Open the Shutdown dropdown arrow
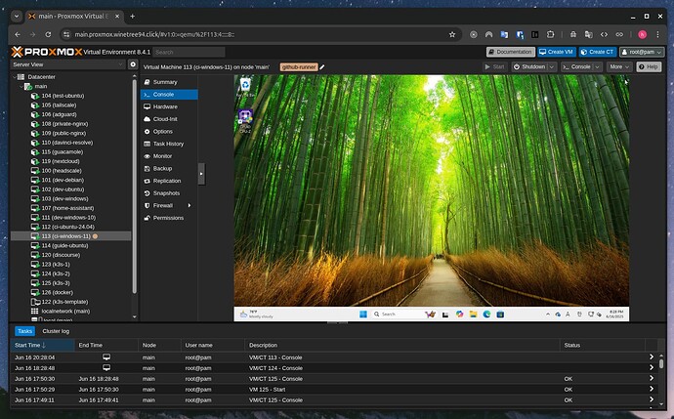Viewport: 674px width, 419px height. point(552,67)
